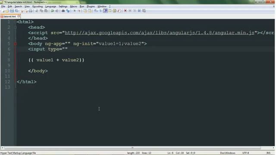Place cursor after type="" on line 6
Screen dimensions: 276x155
(x=68, y=49)
